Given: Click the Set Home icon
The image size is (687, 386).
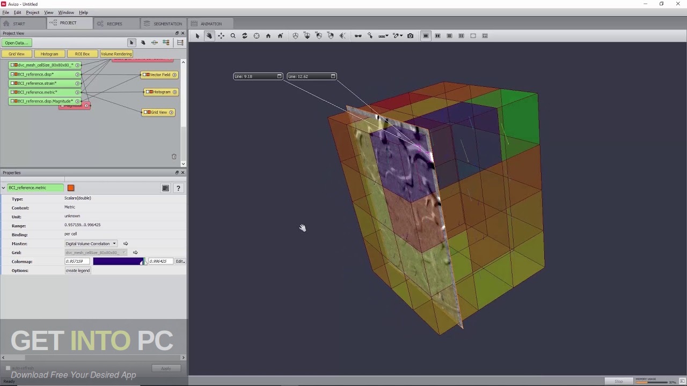Looking at the screenshot, I should 280,36.
